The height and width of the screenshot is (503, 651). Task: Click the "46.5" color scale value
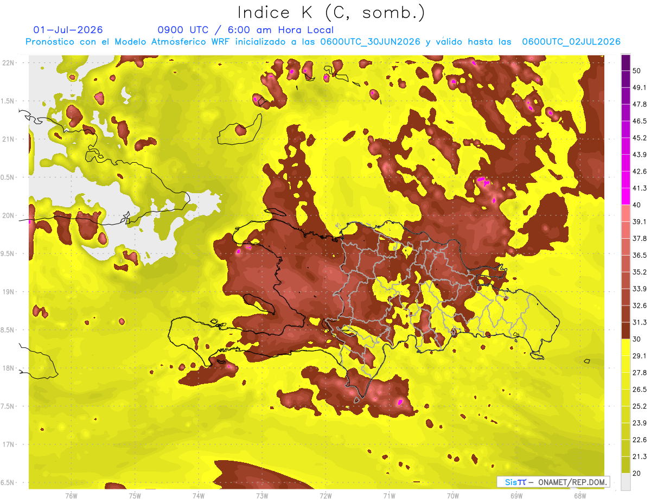pos(640,121)
